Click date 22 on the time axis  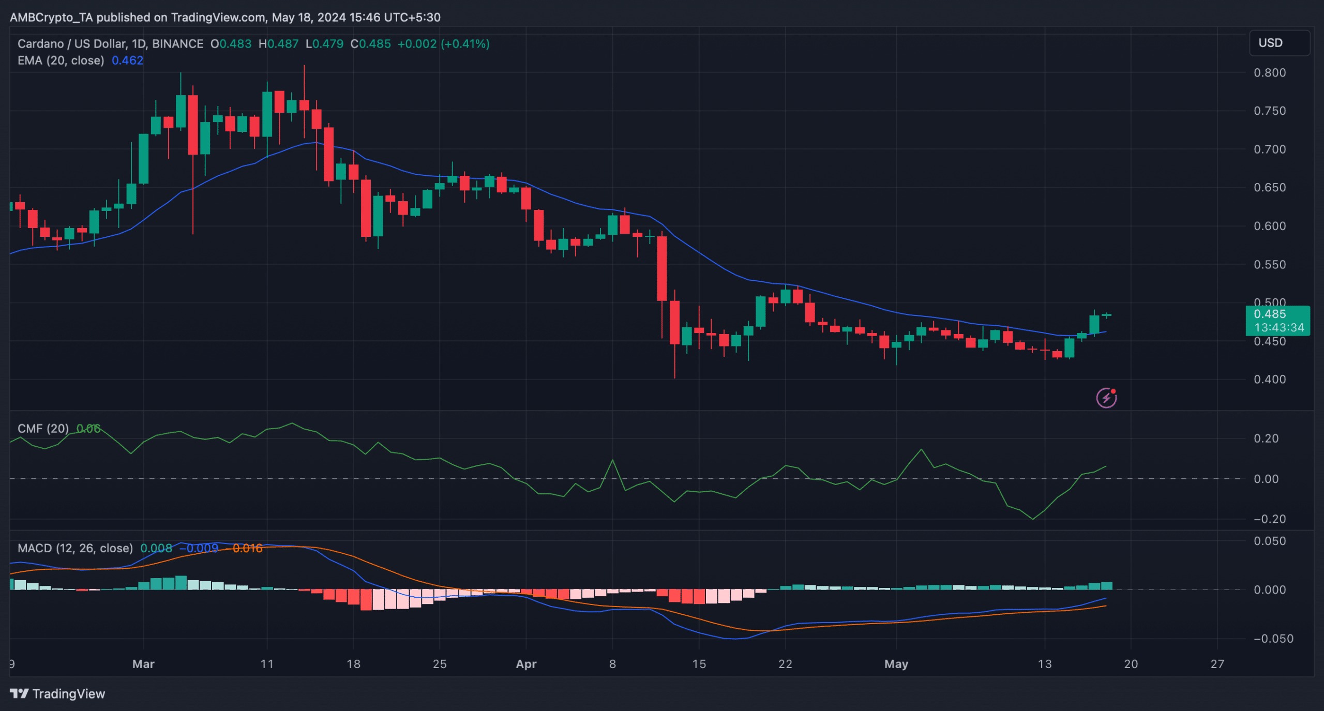click(785, 664)
